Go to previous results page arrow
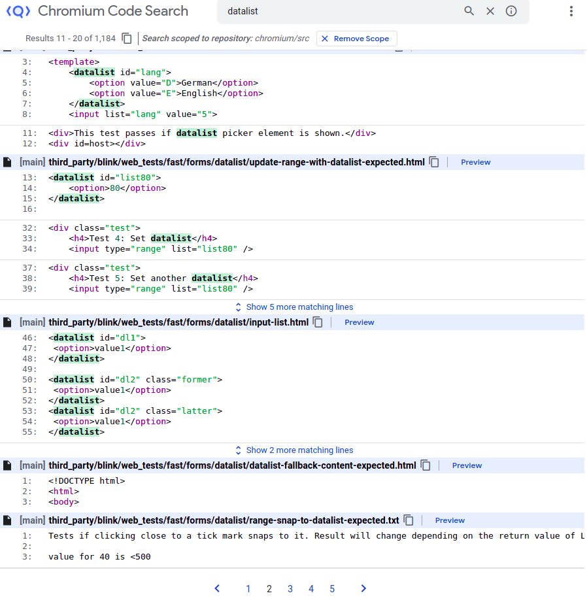 218,589
